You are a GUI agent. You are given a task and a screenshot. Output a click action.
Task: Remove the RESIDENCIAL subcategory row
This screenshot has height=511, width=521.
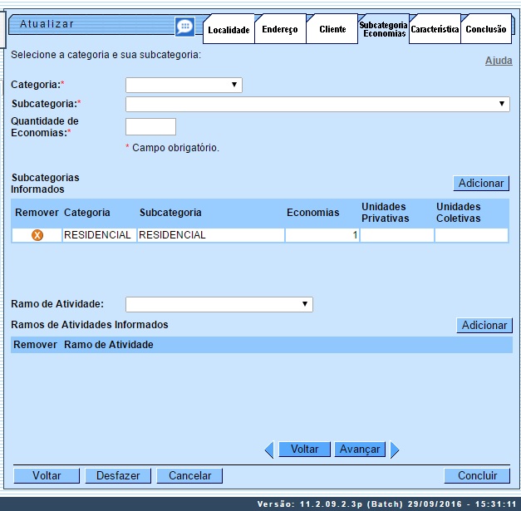click(x=37, y=235)
